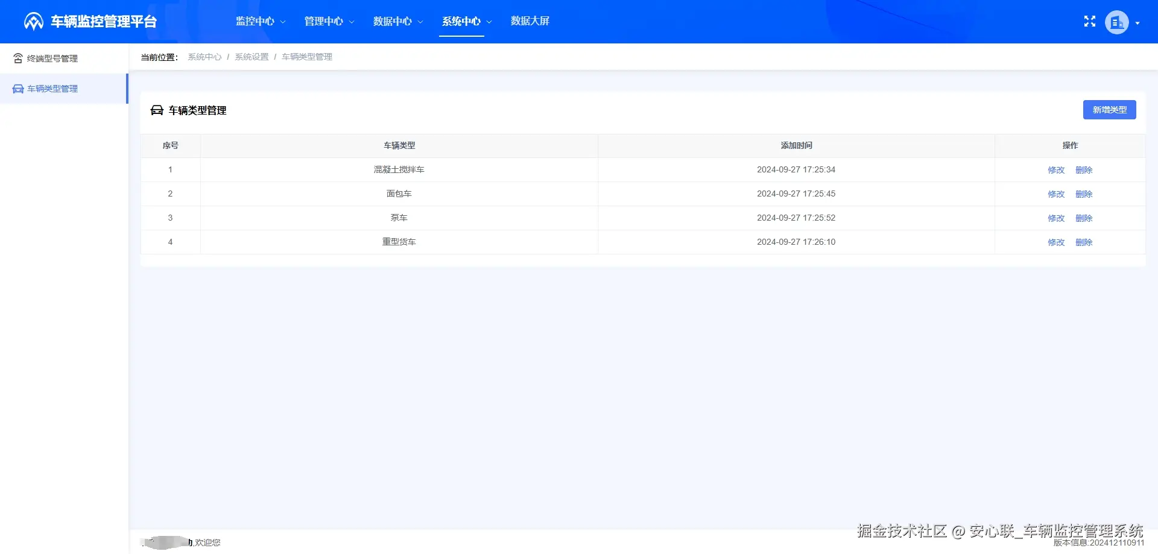
Task: Click 修改 for 混凝土搅拌车
Action: [1056, 170]
